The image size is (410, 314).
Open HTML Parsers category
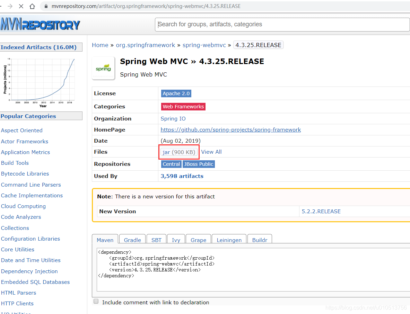[19, 293]
